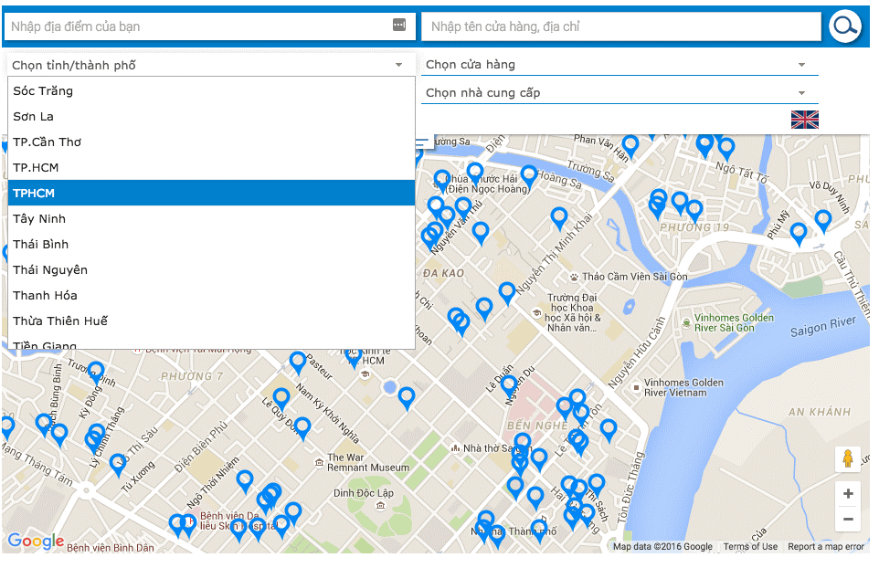Click the BẾN NGHÉ district label

tap(537, 426)
